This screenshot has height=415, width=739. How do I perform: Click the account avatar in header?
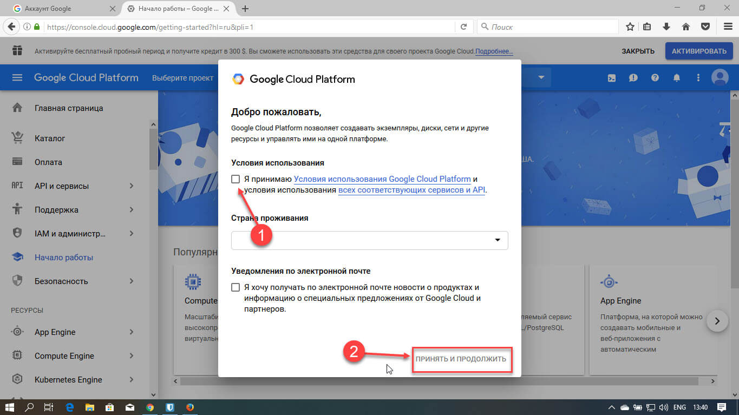pos(720,77)
